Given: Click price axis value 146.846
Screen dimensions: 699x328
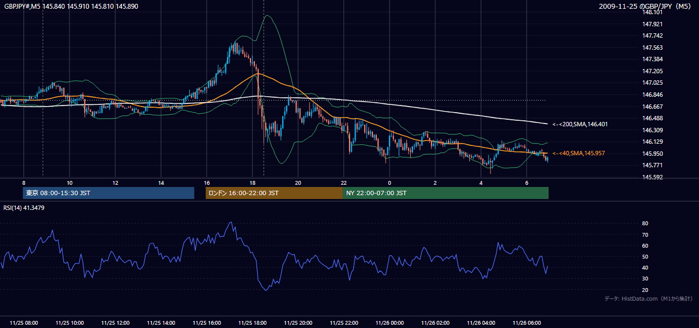Looking at the screenshot, I should pos(653,95).
